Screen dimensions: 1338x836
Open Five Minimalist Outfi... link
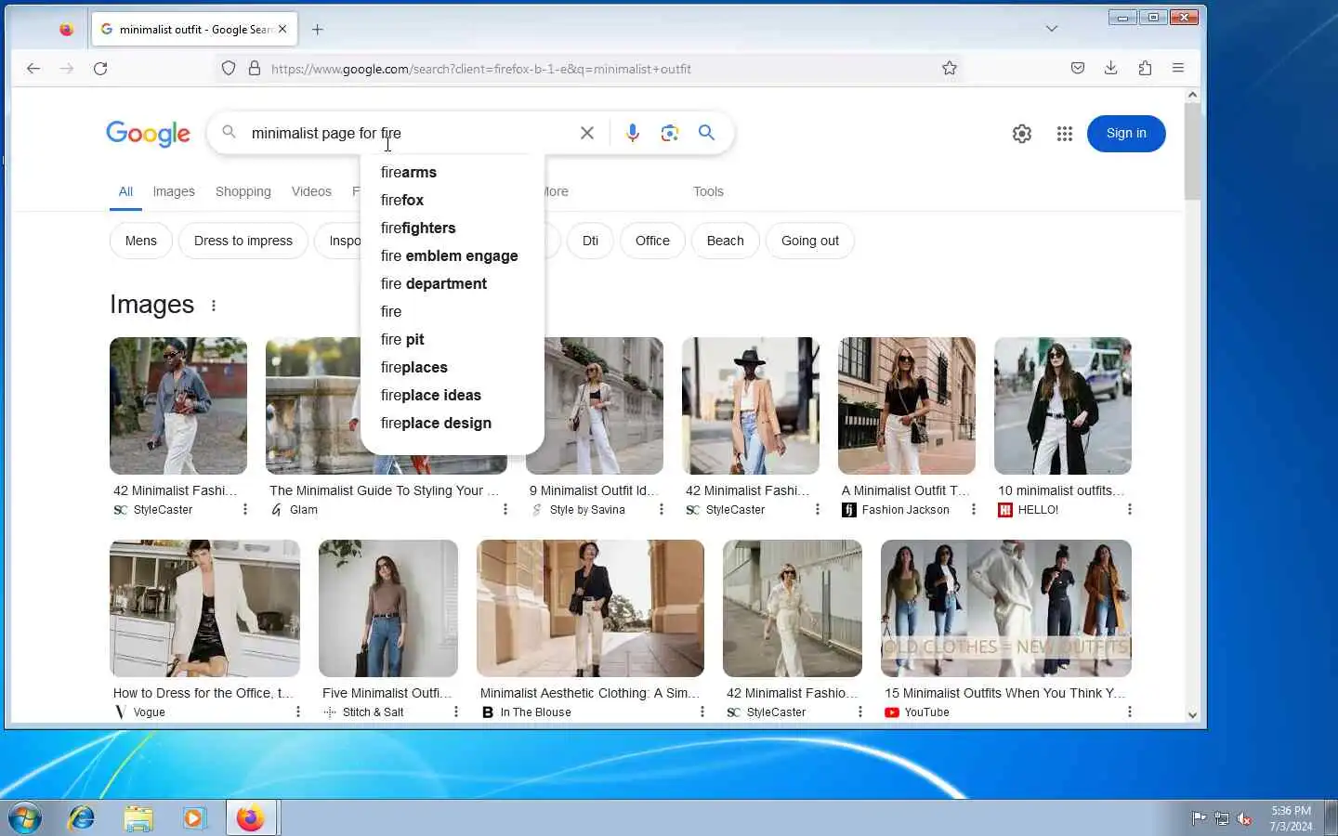click(x=387, y=693)
